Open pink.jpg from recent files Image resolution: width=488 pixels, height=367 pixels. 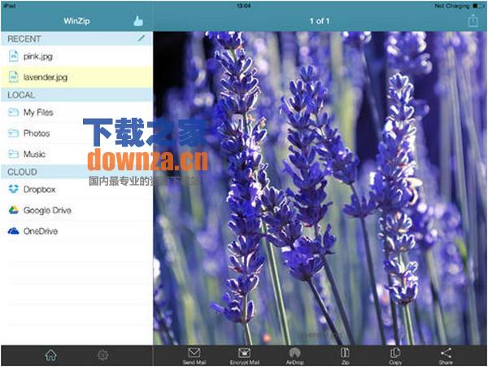point(76,56)
